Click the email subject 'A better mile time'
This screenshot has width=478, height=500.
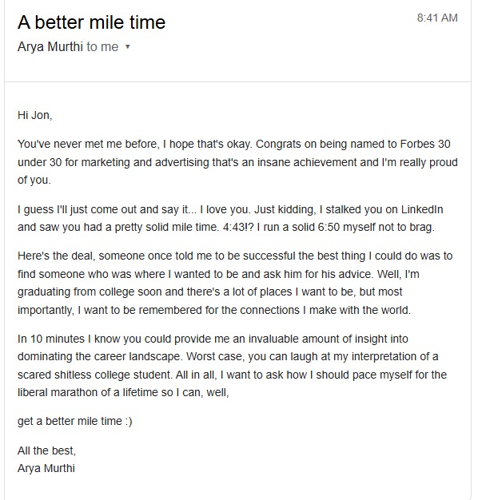(x=92, y=22)
